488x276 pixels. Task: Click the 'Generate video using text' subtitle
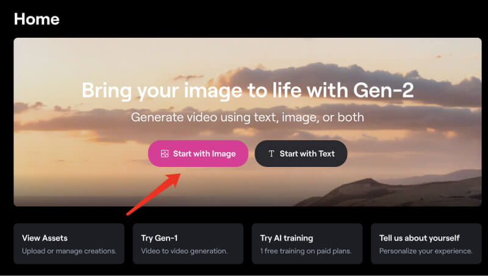tap(248, 116)
